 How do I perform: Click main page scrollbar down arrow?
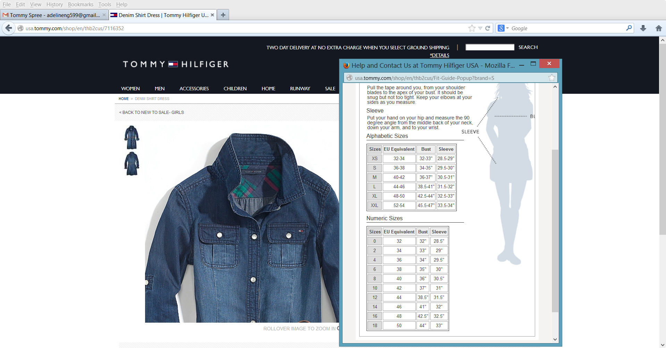coord(662,345)
